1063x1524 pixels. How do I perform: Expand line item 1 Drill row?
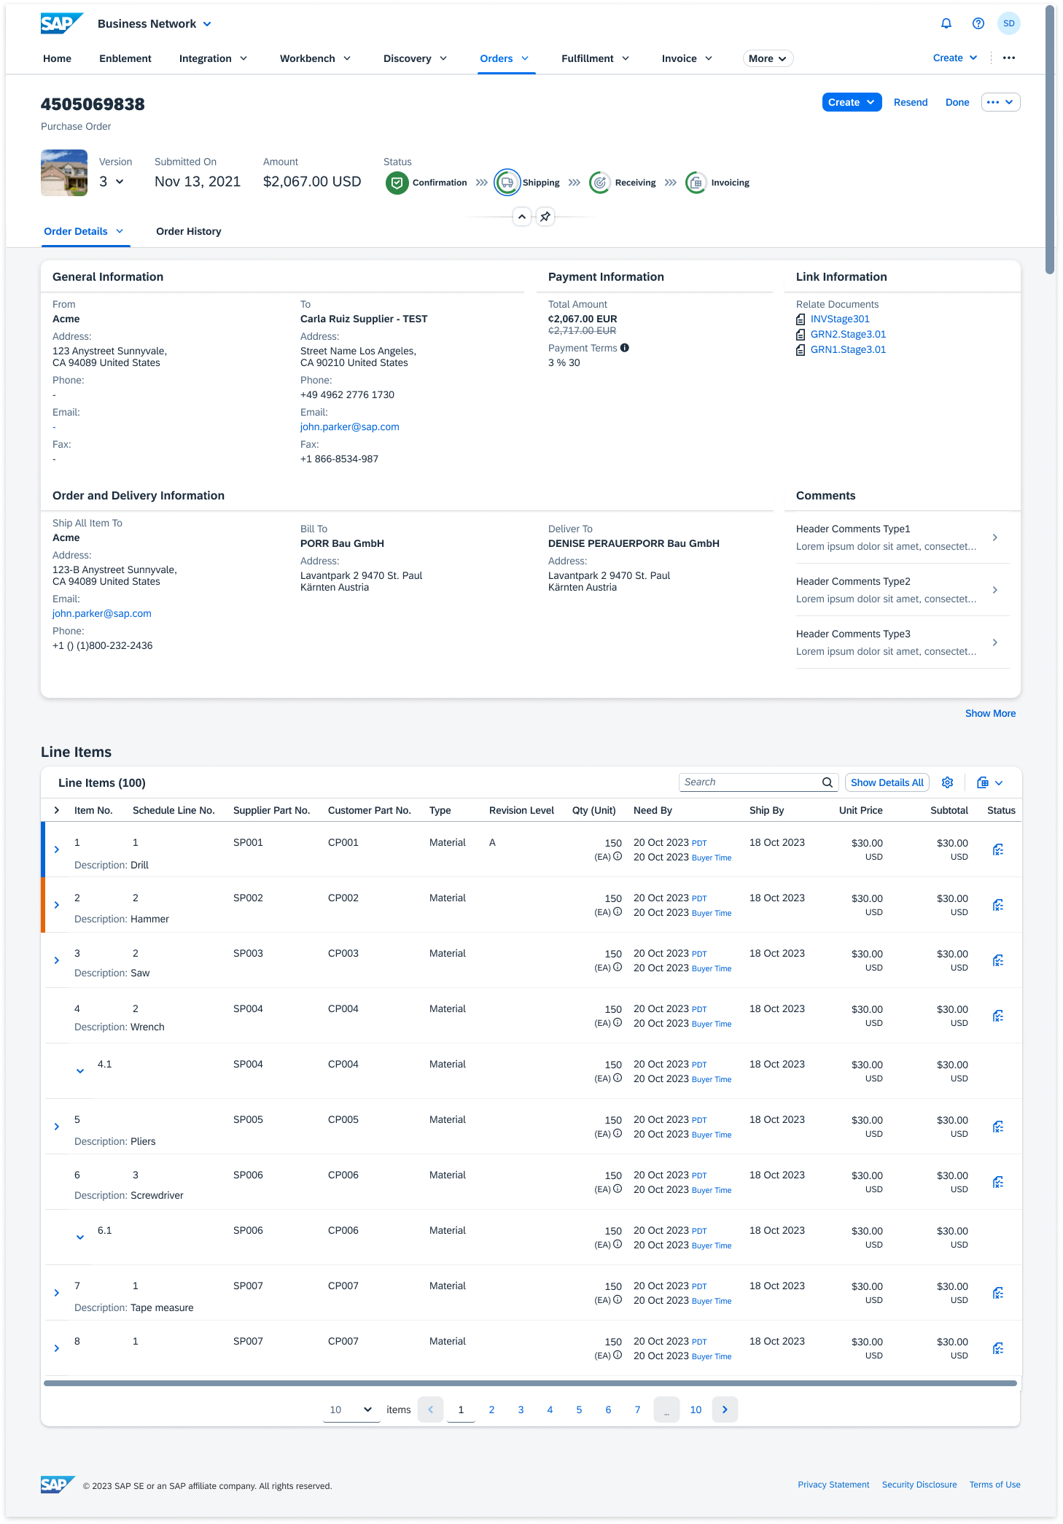[57, 850]
